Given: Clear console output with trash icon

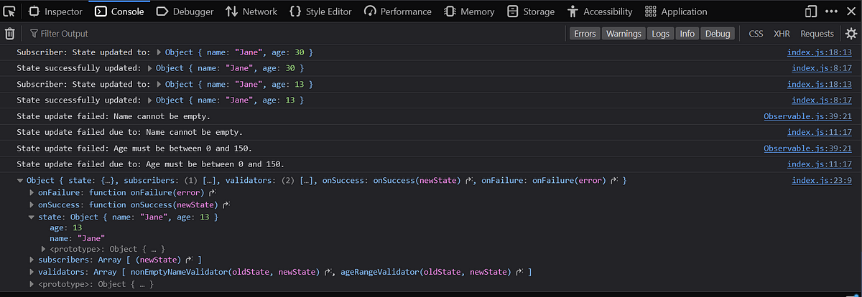Looking at the screenshot, I should click(10, 34).
